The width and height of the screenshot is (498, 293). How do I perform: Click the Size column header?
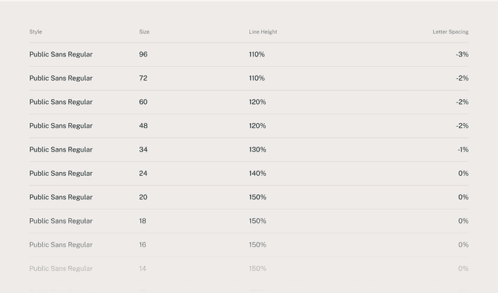click(144, 31)
